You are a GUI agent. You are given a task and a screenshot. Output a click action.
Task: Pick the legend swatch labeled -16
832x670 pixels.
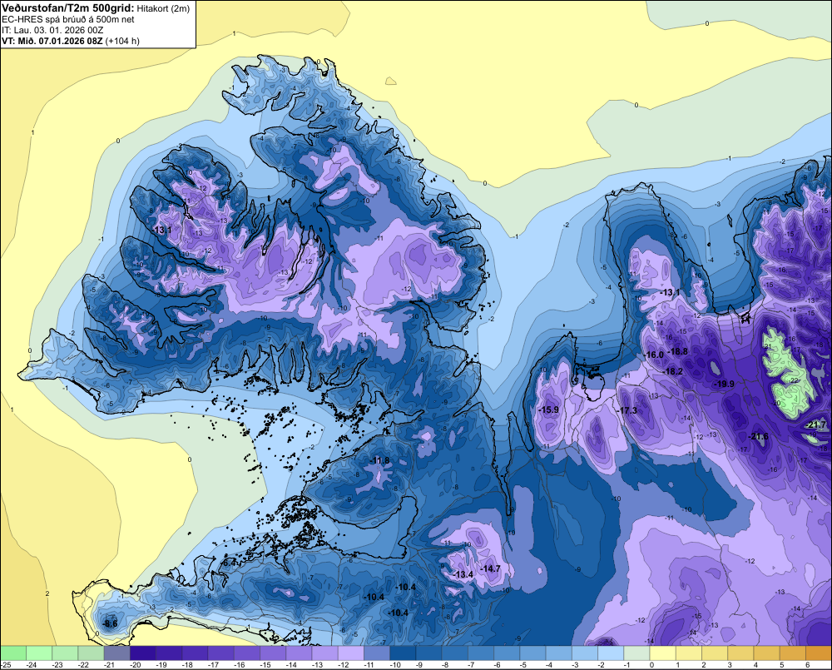pos(247,653)
